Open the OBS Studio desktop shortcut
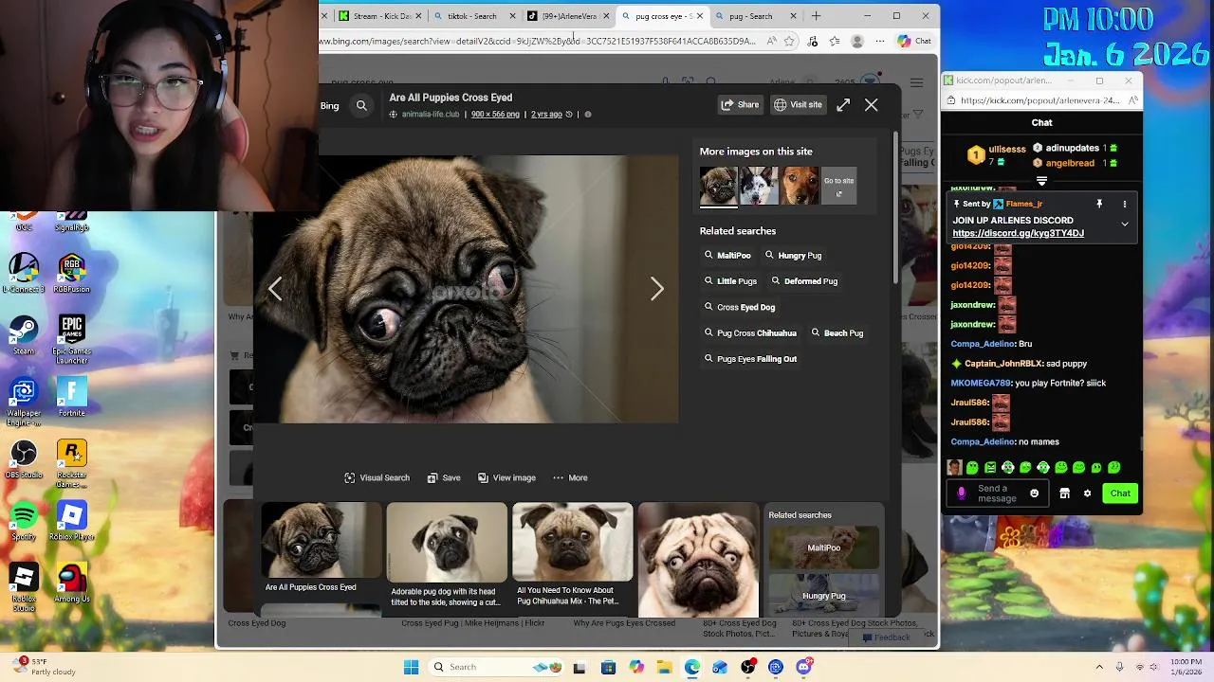This screenshot has width=1214, height=682. (24, 459)
